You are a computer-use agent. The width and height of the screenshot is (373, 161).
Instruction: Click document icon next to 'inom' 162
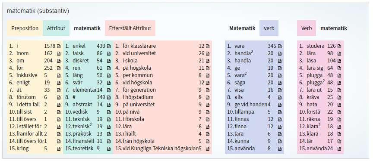[59, 53]
